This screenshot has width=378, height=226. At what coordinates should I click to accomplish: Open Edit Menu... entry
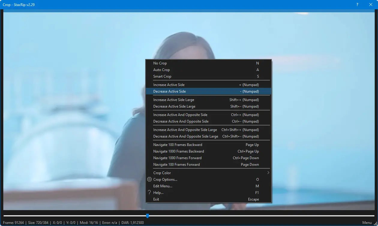[x=208, y=186]
